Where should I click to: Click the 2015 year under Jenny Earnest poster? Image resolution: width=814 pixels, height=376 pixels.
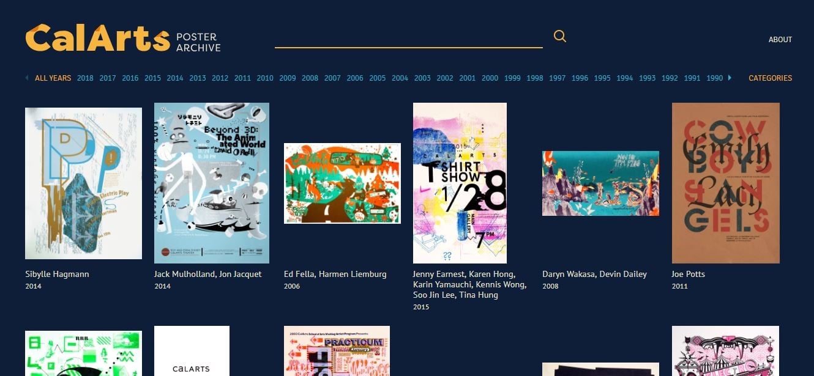(421, 307)
